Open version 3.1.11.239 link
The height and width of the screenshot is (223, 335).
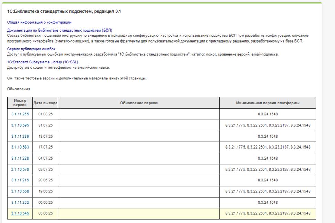[x=20, y=136]
